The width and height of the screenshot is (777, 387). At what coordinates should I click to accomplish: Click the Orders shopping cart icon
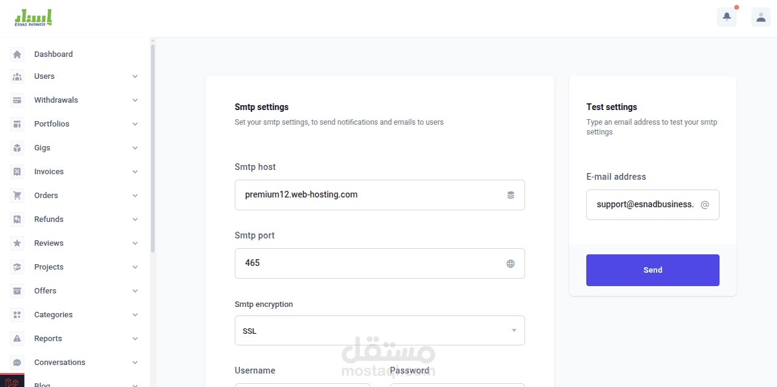pyautogui.click(x=17, y=196)
